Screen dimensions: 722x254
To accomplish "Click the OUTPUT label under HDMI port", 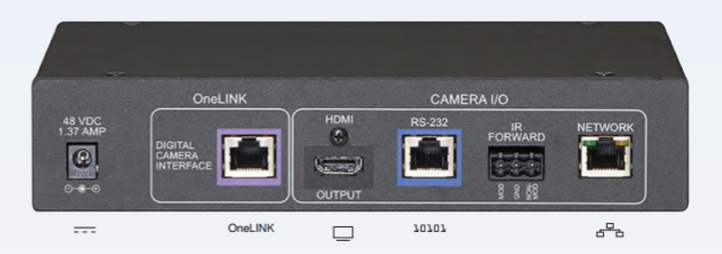I will pos(339,196).
